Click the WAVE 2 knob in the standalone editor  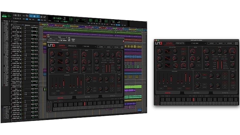click(160, 58)
